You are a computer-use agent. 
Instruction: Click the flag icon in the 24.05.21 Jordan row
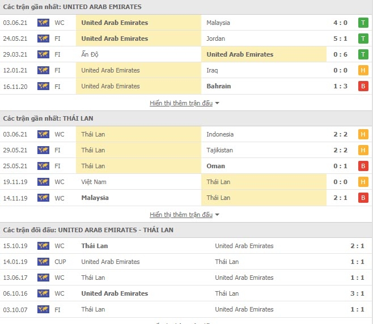(43, 39)
